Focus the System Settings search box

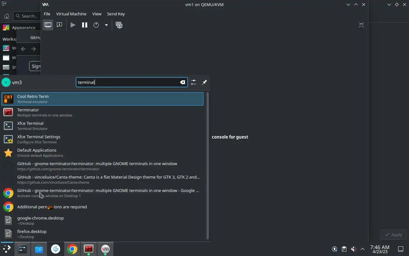[27, 16]
